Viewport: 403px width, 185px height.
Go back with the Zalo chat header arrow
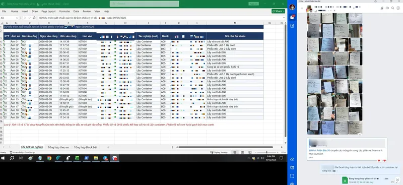point(302,8)
